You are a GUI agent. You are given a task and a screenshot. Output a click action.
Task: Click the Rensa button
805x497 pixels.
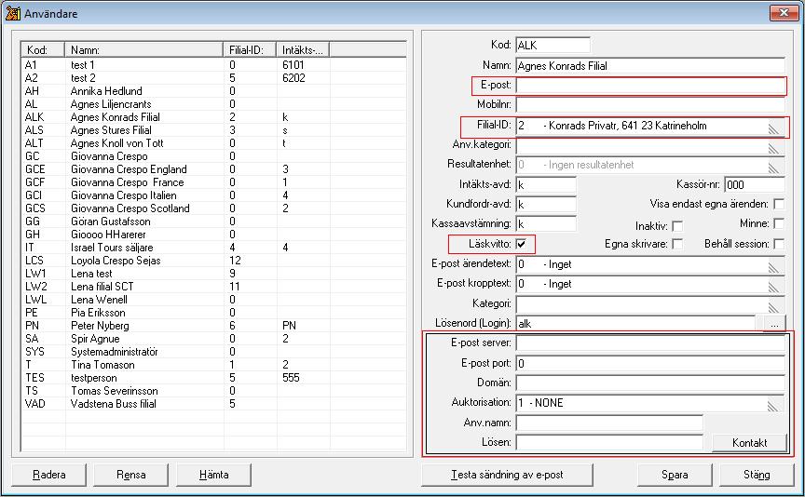(131, 475)
